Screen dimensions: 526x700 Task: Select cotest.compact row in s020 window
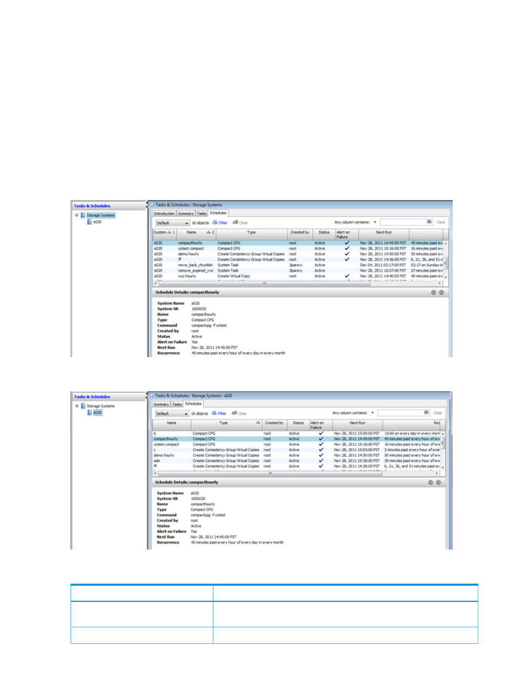297,444
